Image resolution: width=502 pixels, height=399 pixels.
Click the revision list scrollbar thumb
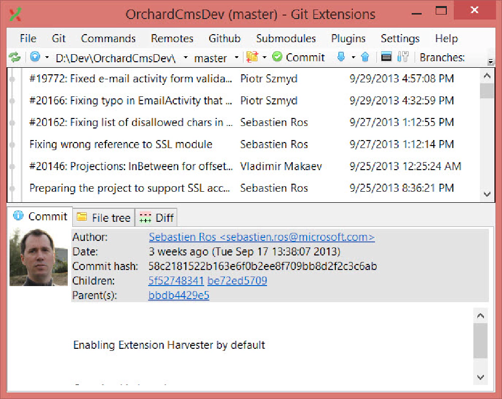(x=487, y=90)
